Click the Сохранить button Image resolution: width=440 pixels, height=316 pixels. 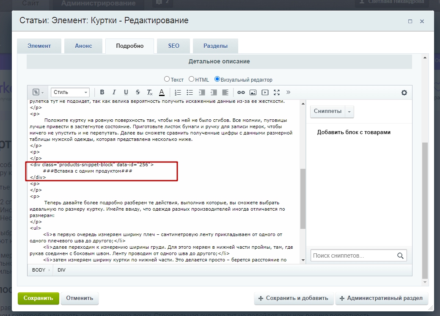(x=38, y=298)
